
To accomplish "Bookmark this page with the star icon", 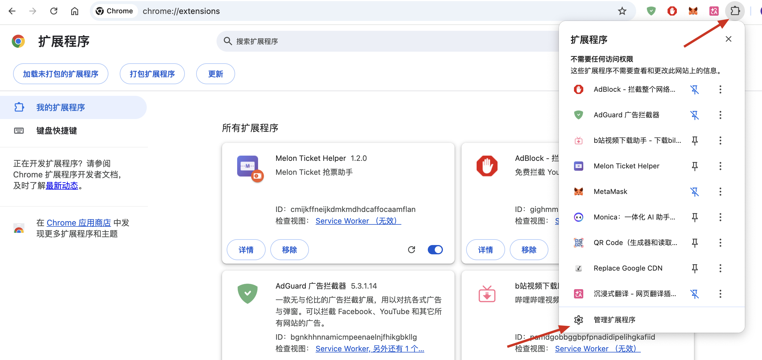I will coord(622,11).
